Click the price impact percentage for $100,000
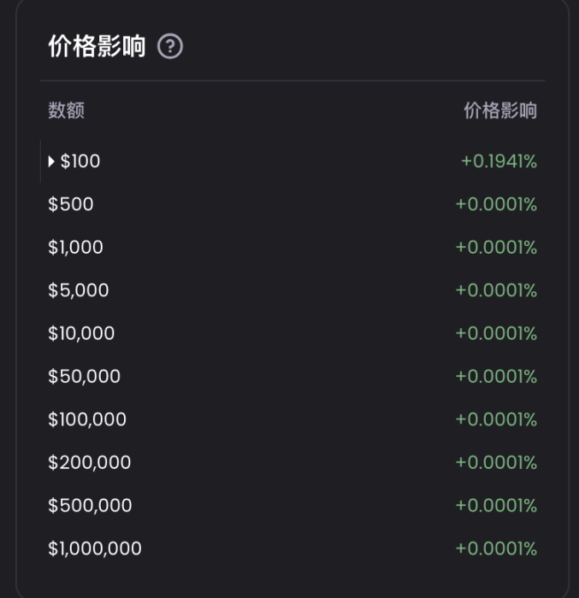 coord(496,419)
